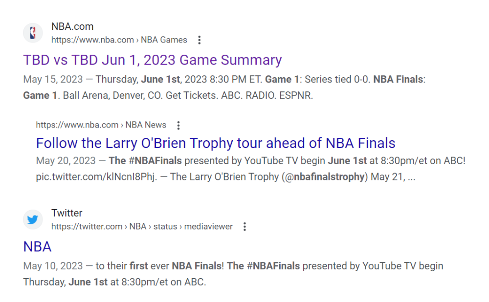Click the Twitter site name label

point(67,213)
